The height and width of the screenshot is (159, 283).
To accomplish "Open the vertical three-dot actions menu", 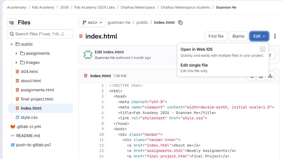I will click(275, 36).
